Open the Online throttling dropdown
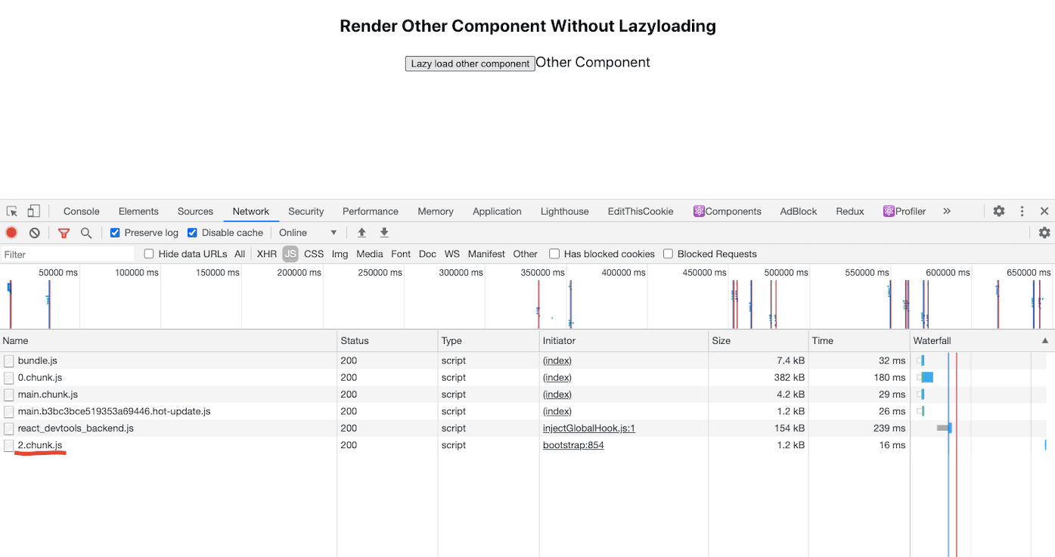The height and width of the screenshot is (557, 1055). point(308,233)
